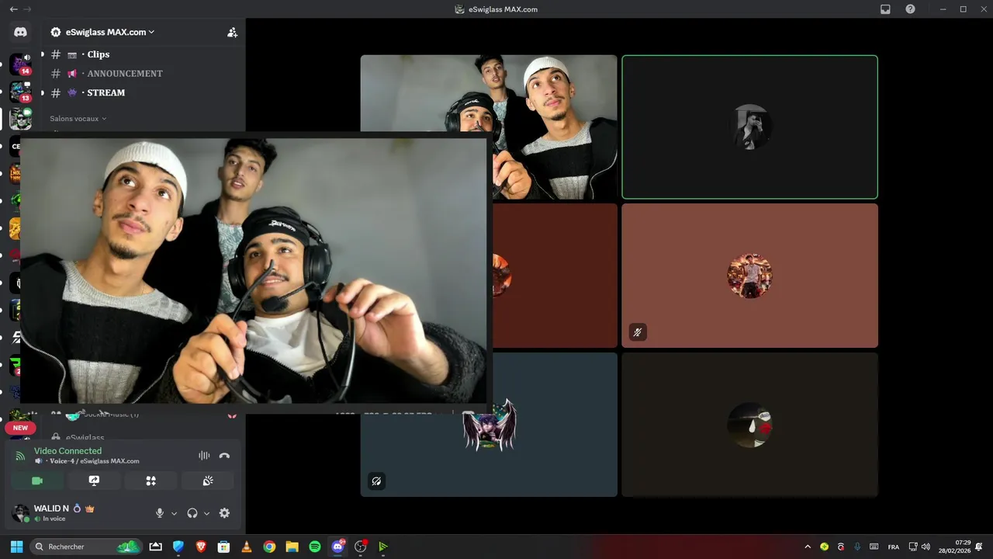Image resolution: width=993 pixels, height=559 pixels.
Task: Focus the dark tile with teardrop avatar
Action: pyautogui.click(x=749, y=425)
